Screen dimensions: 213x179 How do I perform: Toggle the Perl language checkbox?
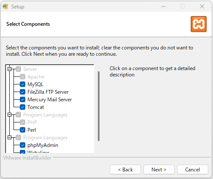[22, 130]
